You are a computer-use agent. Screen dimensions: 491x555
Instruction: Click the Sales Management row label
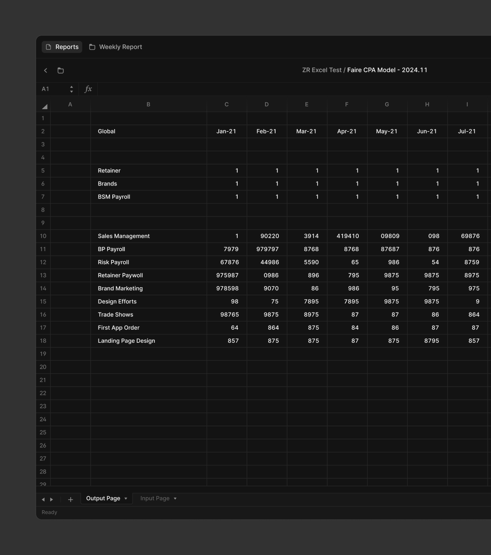tap(124, 236)
